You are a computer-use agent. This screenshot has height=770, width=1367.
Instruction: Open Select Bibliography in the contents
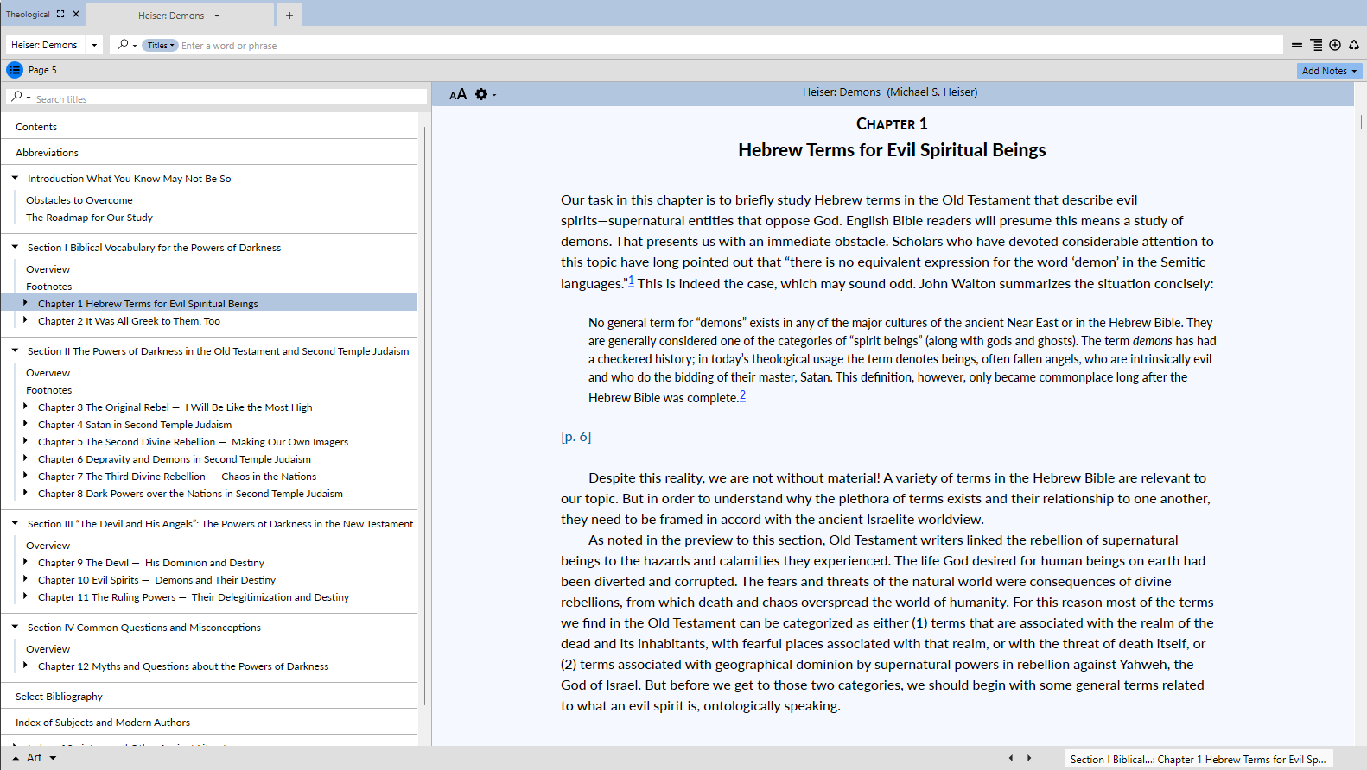tap(59, 697)
